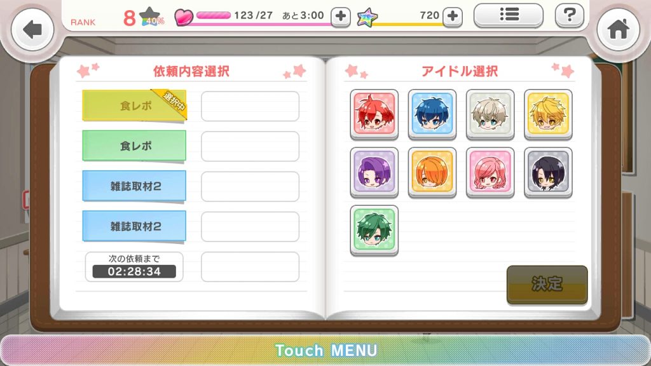Select the green 食レポ request
Viewport: 651px width, 366px height.
[134, 146]
